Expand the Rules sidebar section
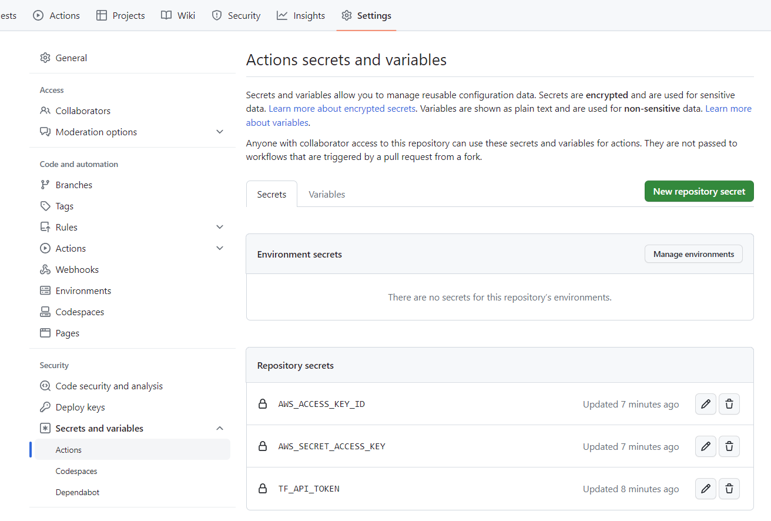This screenshot has width=771, height=521. pos(220,227)
